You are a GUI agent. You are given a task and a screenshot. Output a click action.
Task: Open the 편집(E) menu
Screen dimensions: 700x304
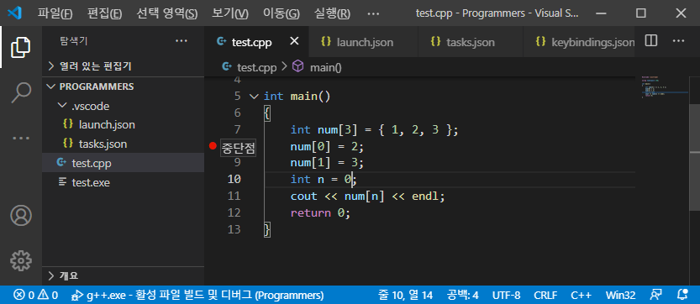point(105,13)
